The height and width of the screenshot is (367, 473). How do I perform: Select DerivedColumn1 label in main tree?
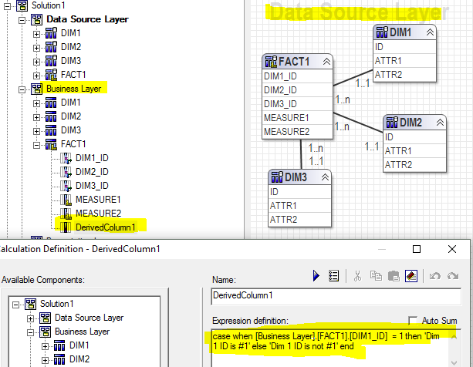point(106,227)
